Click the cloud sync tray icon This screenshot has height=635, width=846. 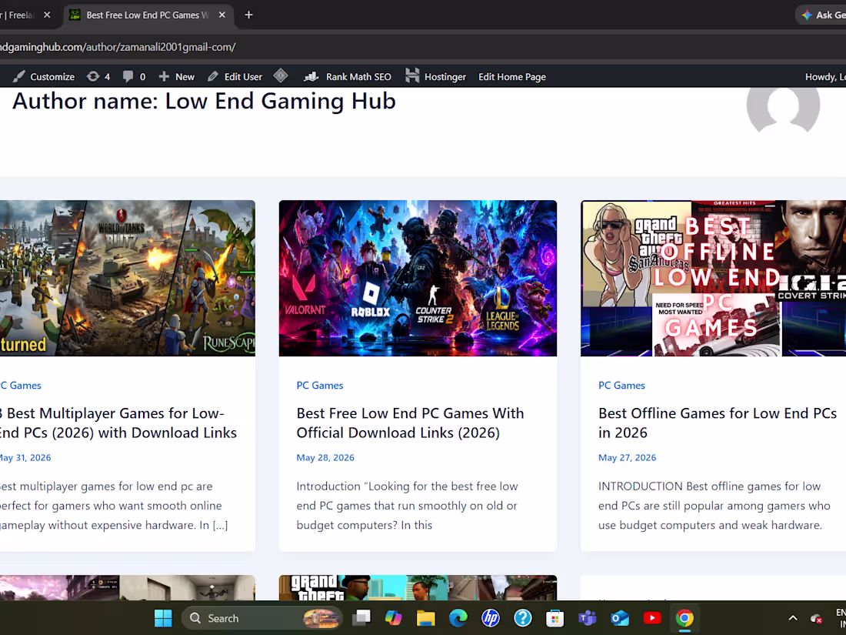pos(816,618)
